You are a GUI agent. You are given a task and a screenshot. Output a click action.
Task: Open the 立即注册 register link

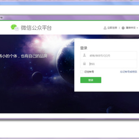click(112, 28)
